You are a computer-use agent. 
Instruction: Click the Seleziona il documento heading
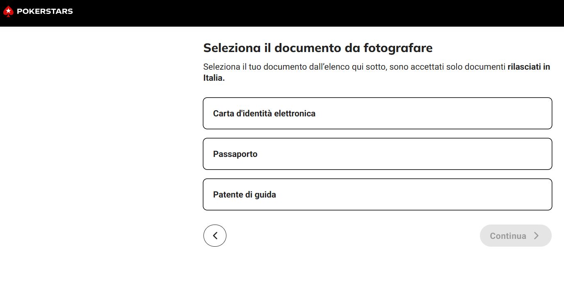click(x=317, y=48)
